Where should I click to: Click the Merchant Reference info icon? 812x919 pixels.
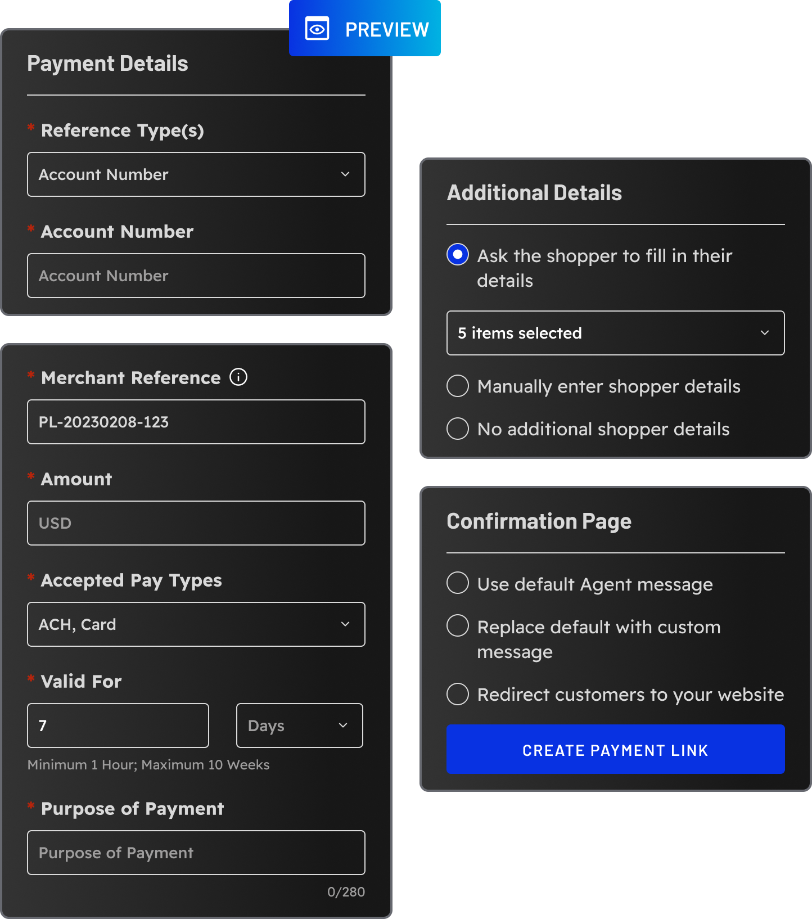point(238,377)
